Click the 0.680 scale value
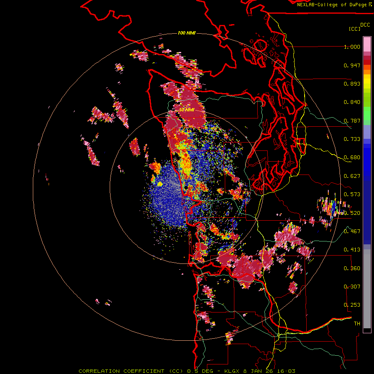Screen dimensions: 374x374 352,157
